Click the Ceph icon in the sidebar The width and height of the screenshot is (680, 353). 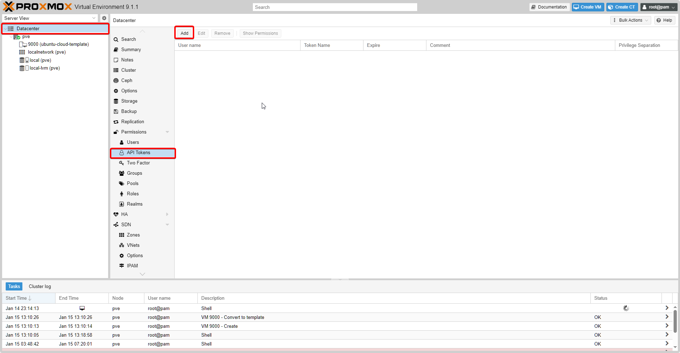point(116,81)
